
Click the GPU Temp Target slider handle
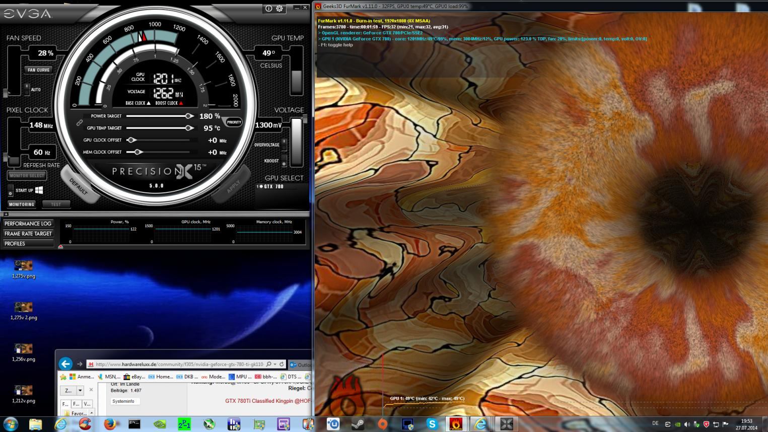(x=189, y=128)
